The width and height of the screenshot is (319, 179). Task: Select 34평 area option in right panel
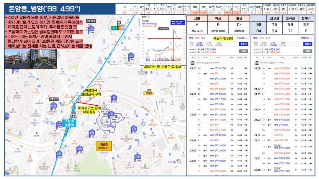(x=273, y=44)
